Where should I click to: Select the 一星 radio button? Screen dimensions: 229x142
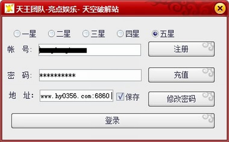[17, 34]
